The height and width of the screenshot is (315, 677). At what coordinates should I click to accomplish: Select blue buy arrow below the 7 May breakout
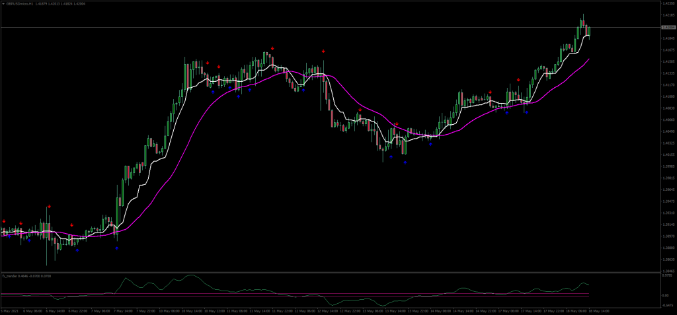(117, 248)
